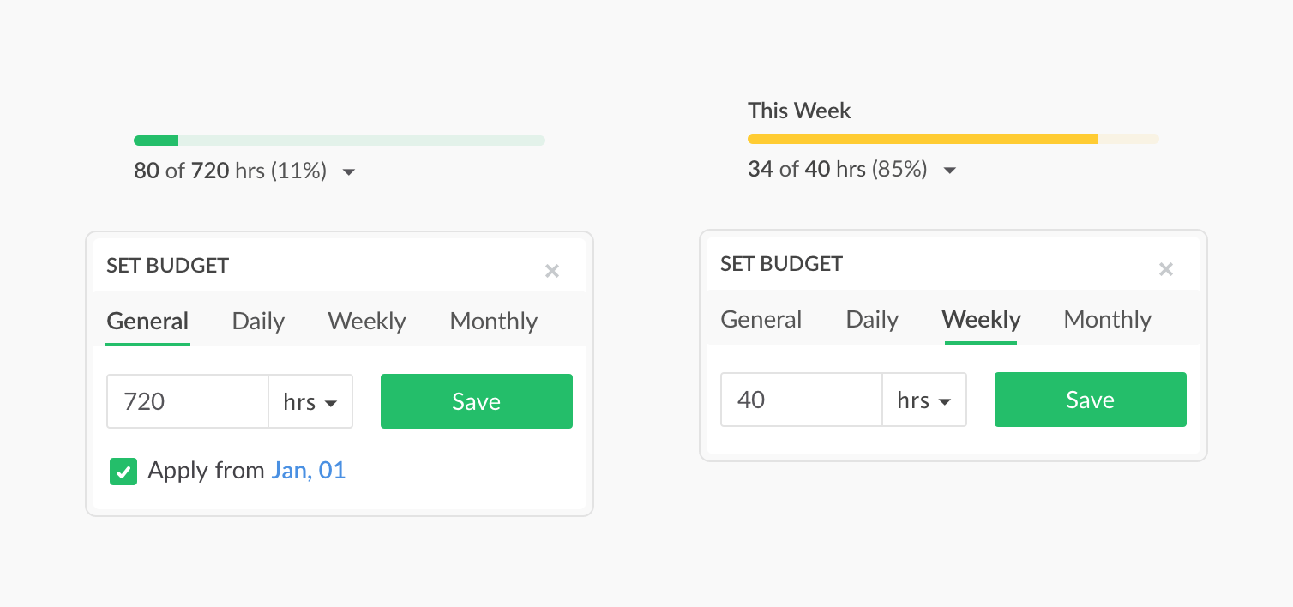Click the Jan, 01 date link
The height and width of the screenshot is (607, 1293).
coord(309,471)
